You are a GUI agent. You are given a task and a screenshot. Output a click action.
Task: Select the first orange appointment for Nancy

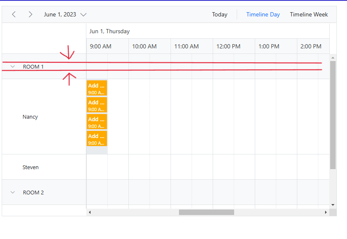pyautogui.click(x=97, y=88)
